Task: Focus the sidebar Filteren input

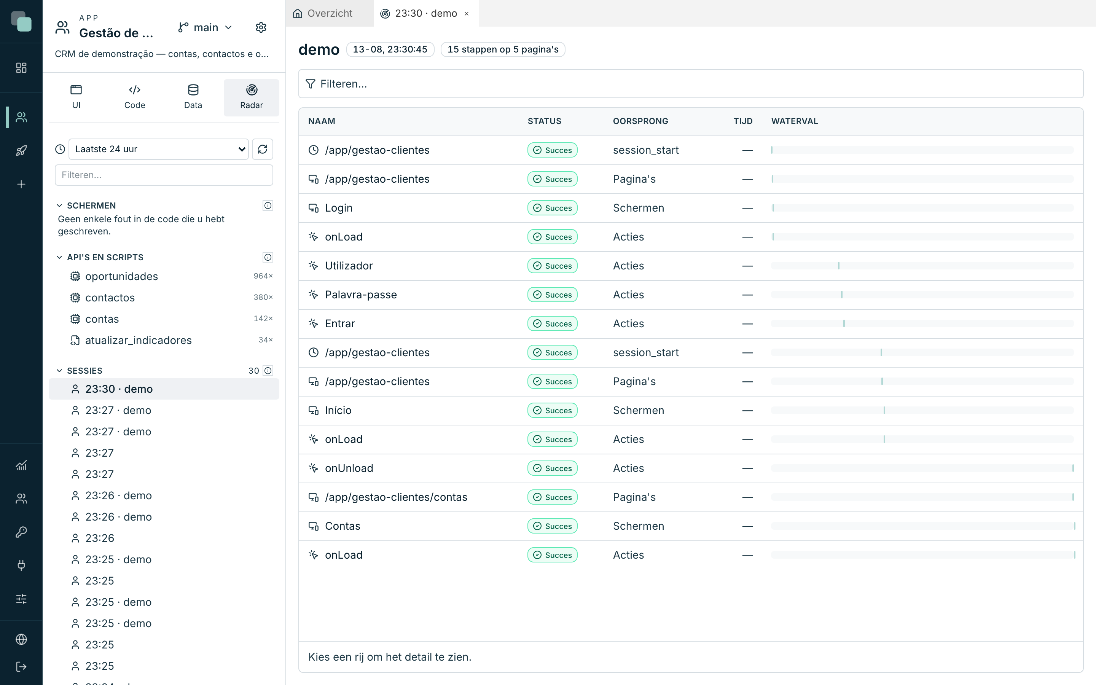Action: point(164,175)
